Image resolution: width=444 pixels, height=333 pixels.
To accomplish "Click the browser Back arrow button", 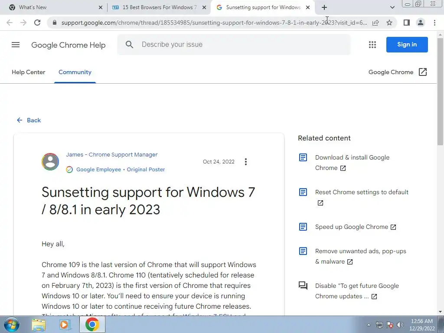I will pos(10,23).
